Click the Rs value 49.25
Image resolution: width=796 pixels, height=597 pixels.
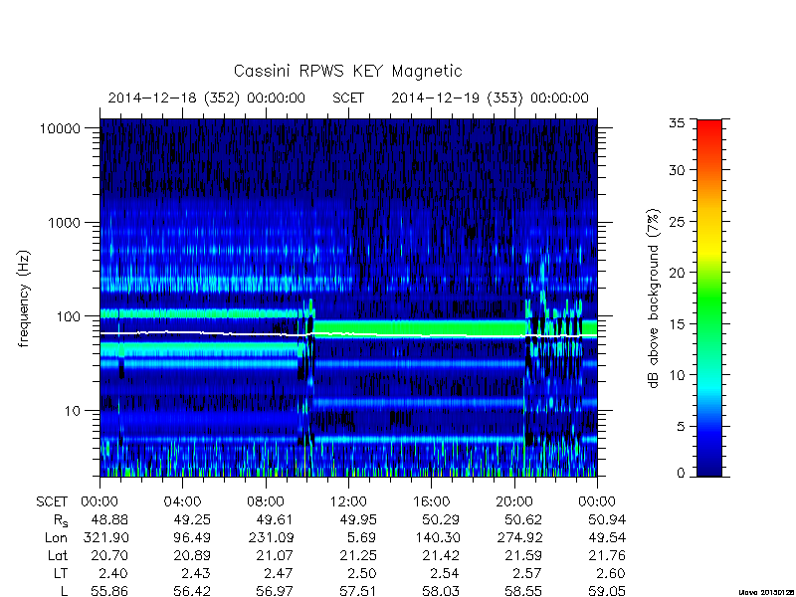192,519
